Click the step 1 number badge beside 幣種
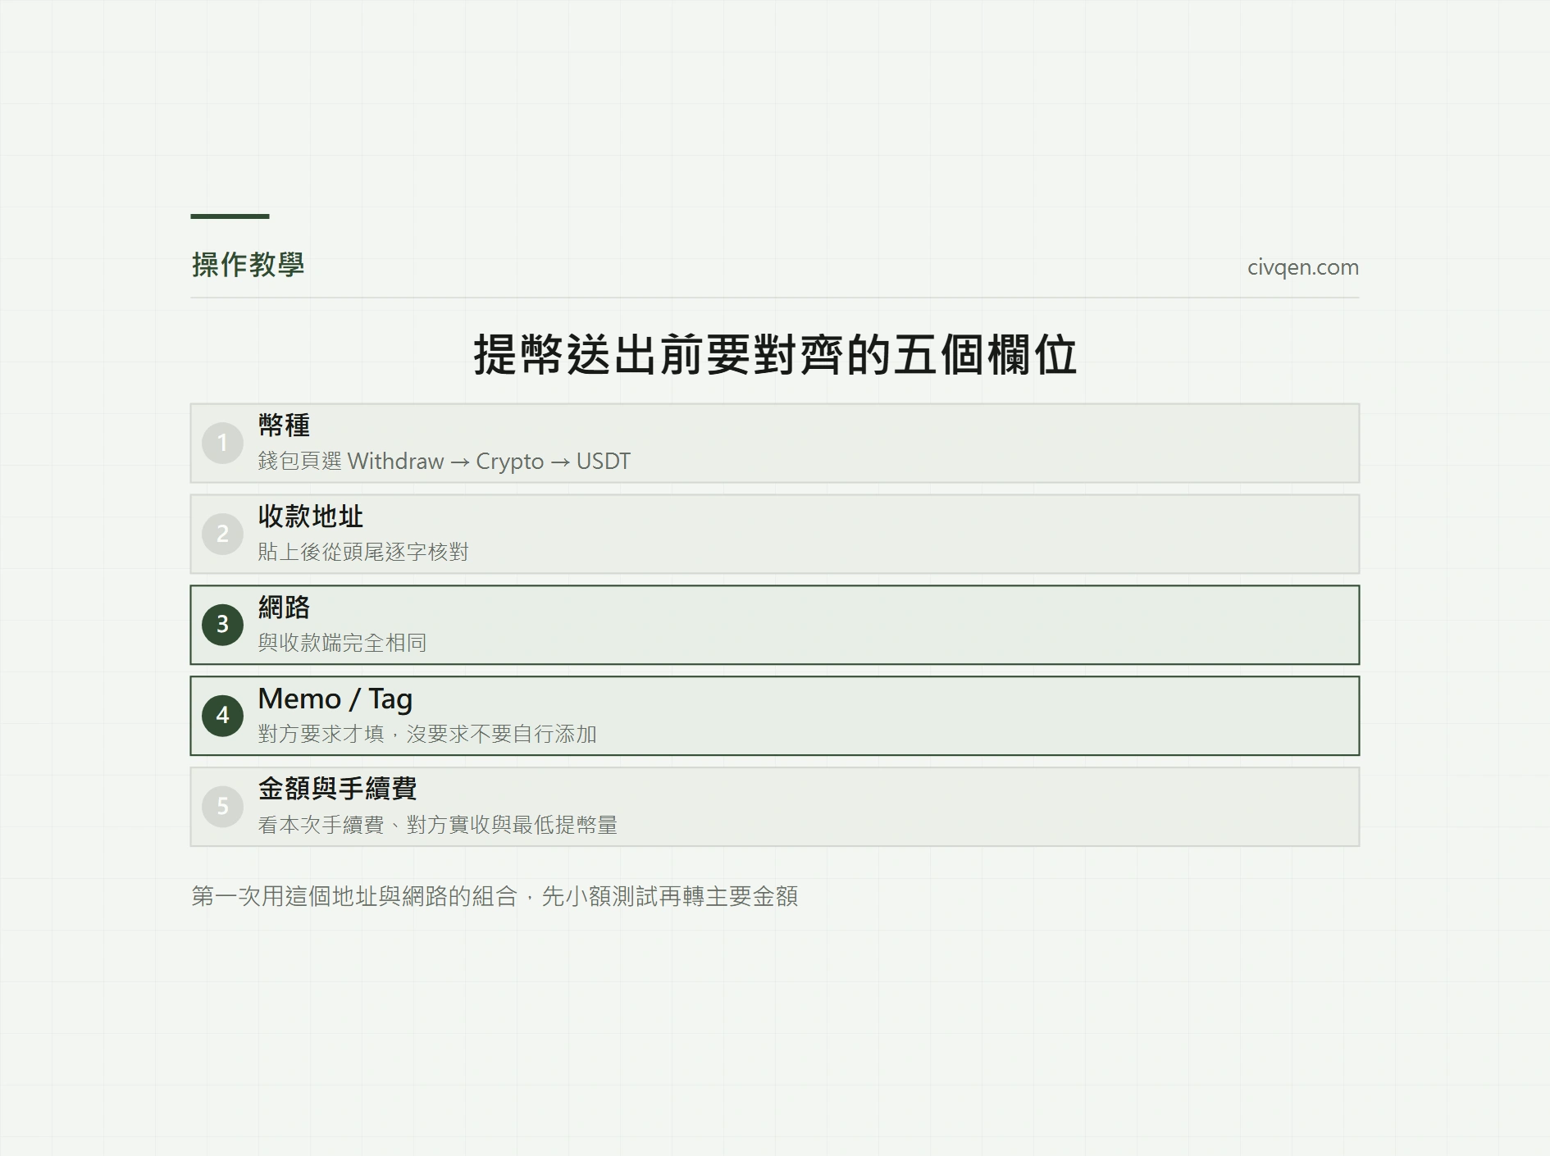1550x1156 pixels. 222,444
